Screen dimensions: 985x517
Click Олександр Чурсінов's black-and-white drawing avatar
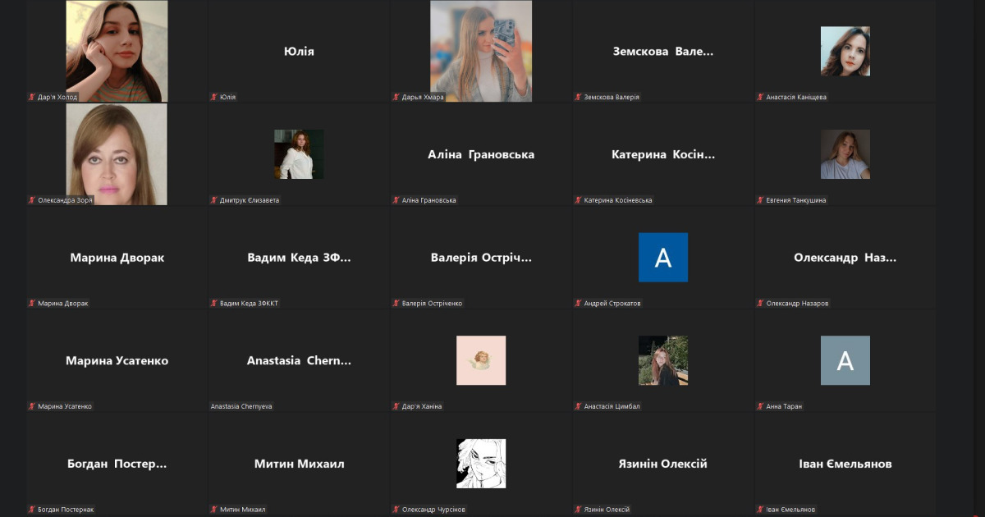pos(481,464)
